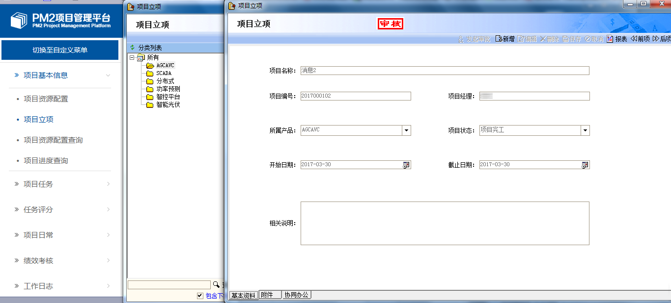The width and height of the screenshot is (671, 303).
Task: Open the 截止日期 calendar picker icon
Action: pos(585,165)
